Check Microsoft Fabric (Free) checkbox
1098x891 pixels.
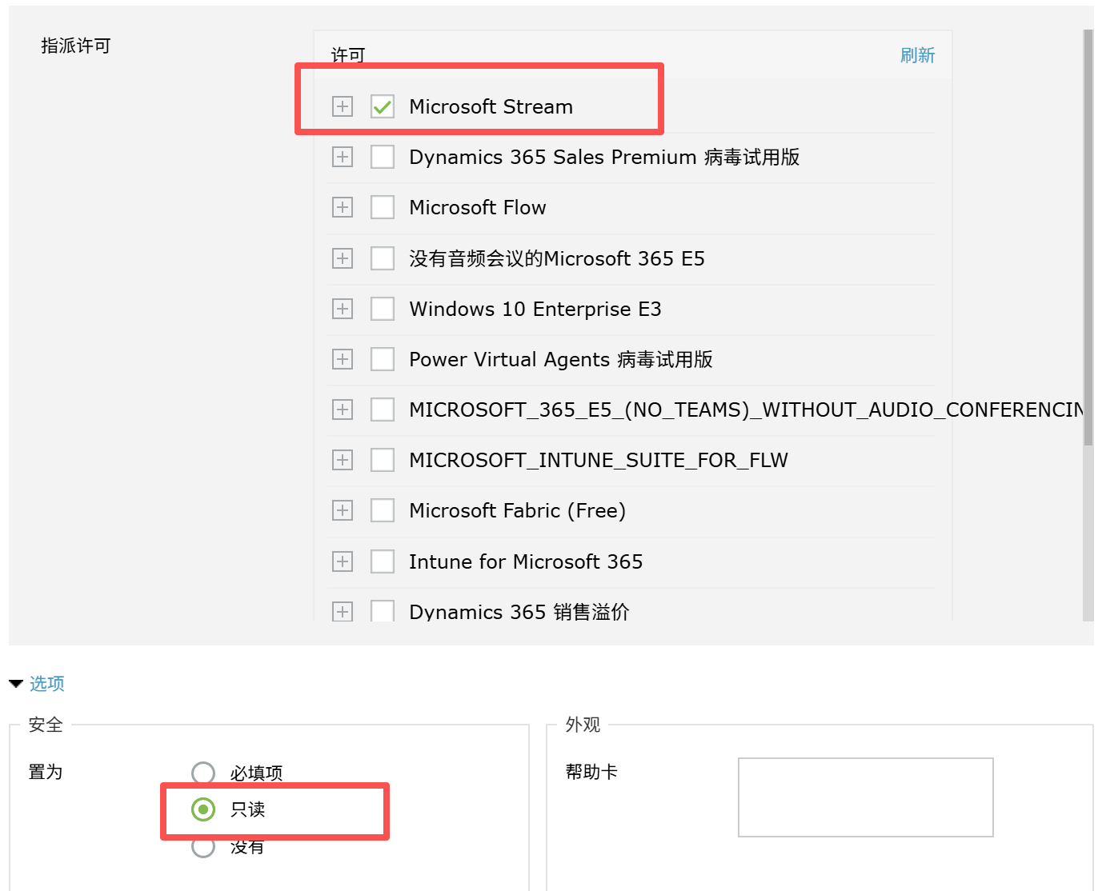383,510
